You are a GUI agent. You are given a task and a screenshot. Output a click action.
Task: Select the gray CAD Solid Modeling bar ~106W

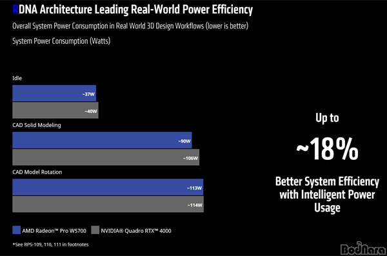coord(106,157)
